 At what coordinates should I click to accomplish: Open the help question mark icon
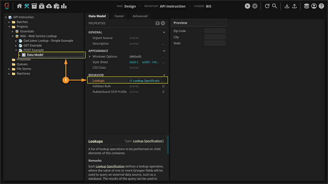tap(321, 6)
